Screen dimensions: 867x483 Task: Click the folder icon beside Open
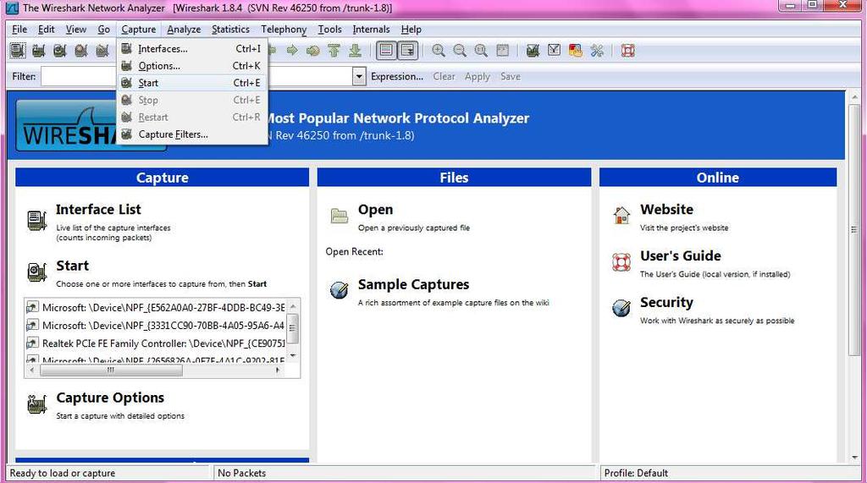339,216
